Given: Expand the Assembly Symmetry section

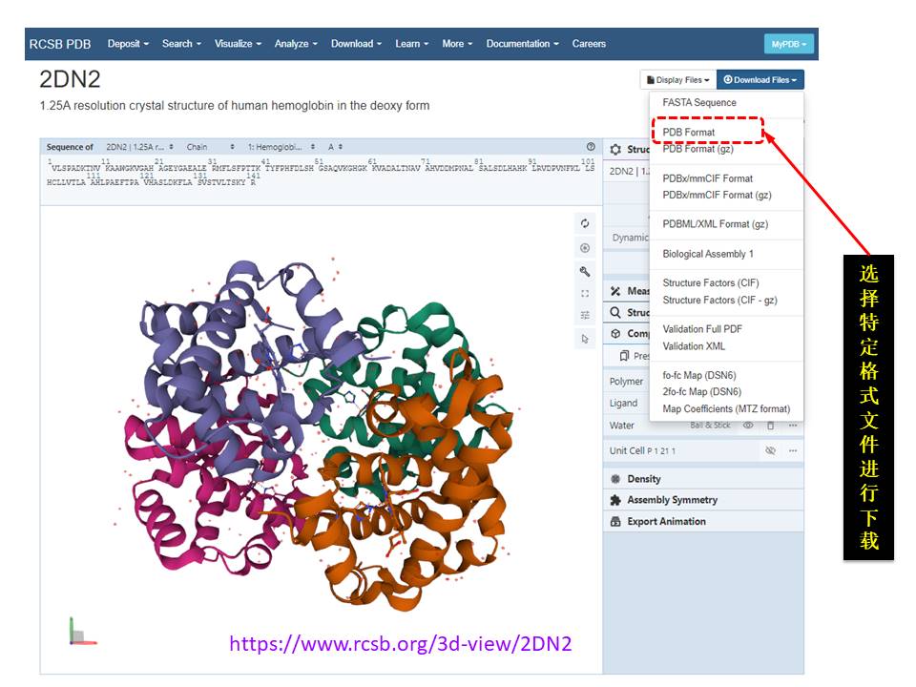Looking at the screenshot, I should coord(672,500).
